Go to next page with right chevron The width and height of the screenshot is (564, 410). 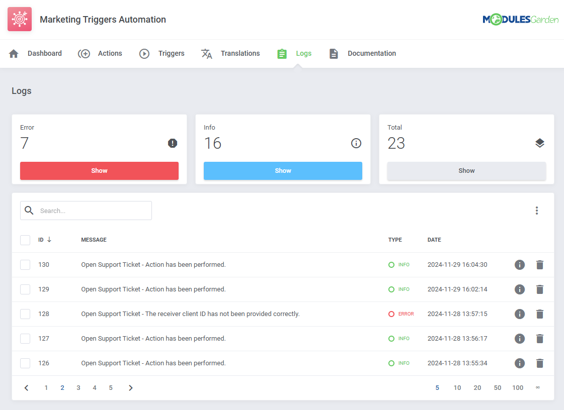[131, 388]
